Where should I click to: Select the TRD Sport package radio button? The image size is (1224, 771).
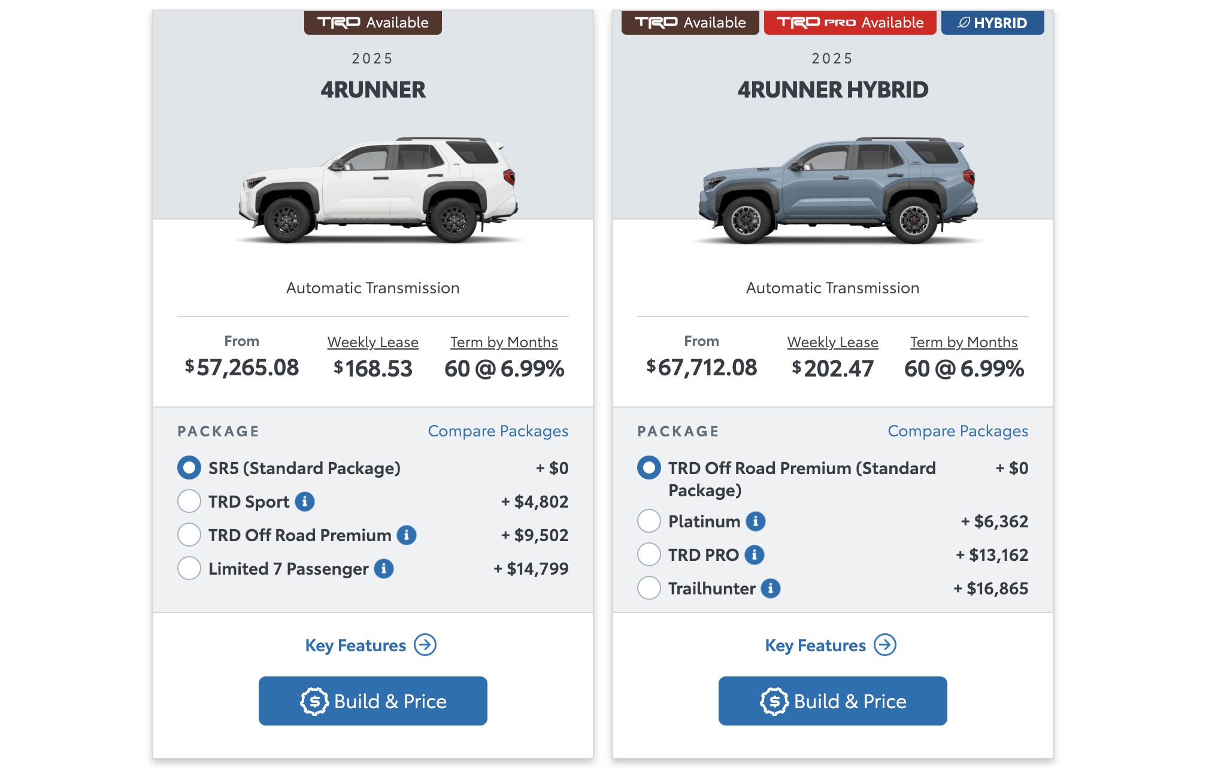point(189,502)
